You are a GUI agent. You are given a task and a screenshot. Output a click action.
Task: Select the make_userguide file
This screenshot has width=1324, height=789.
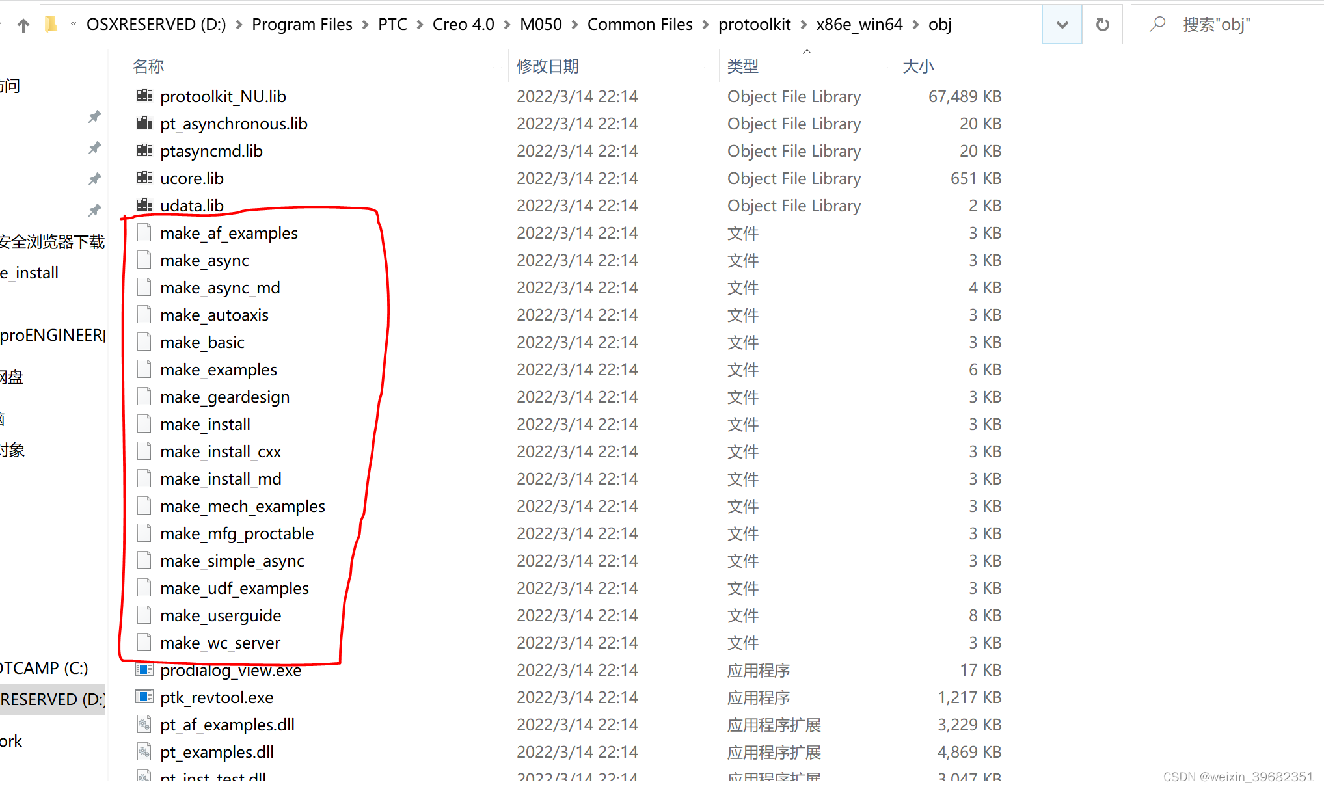point(221,615)
